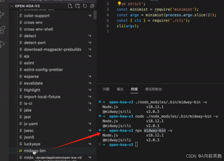
Task: Open the 调试控制台 (Debug Console) tab
Action: click(x=153, y=89)
